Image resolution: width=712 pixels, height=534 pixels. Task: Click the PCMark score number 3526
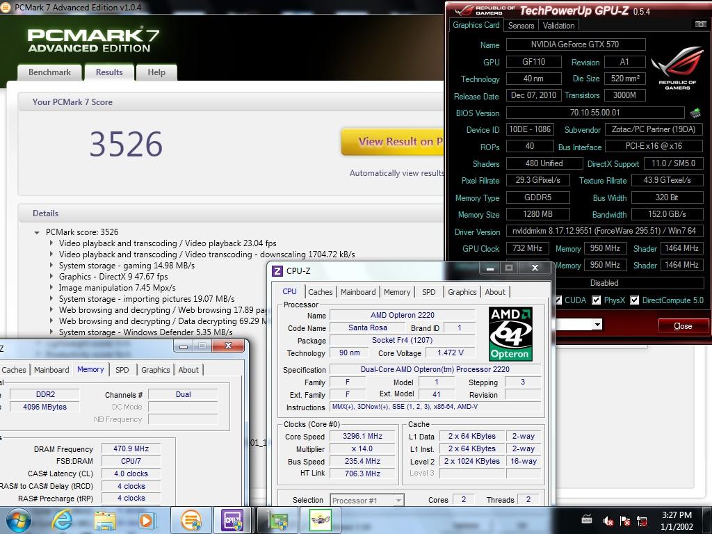coord(126,144)
